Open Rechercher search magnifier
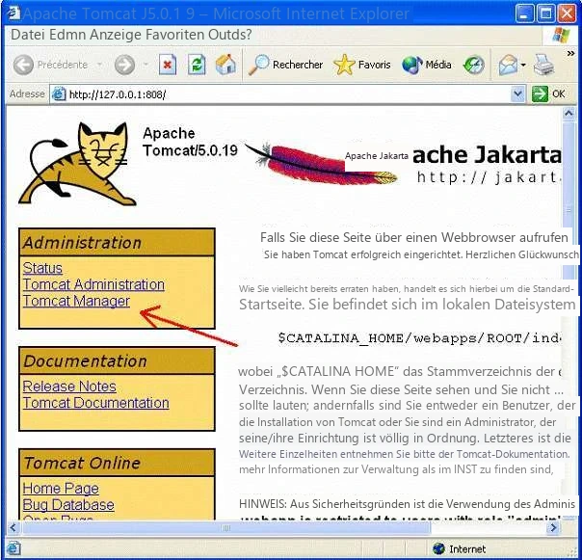Viewport: 582px width, 560px height. [258, 65]
